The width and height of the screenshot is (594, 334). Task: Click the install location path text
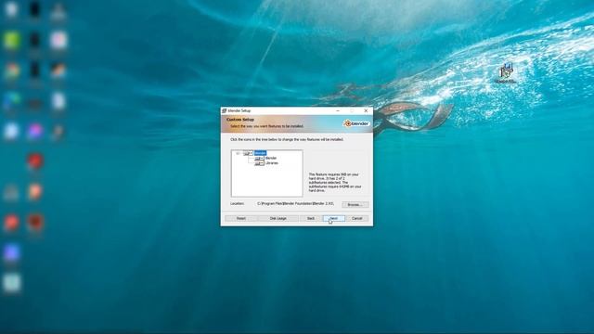click(295, 204)
